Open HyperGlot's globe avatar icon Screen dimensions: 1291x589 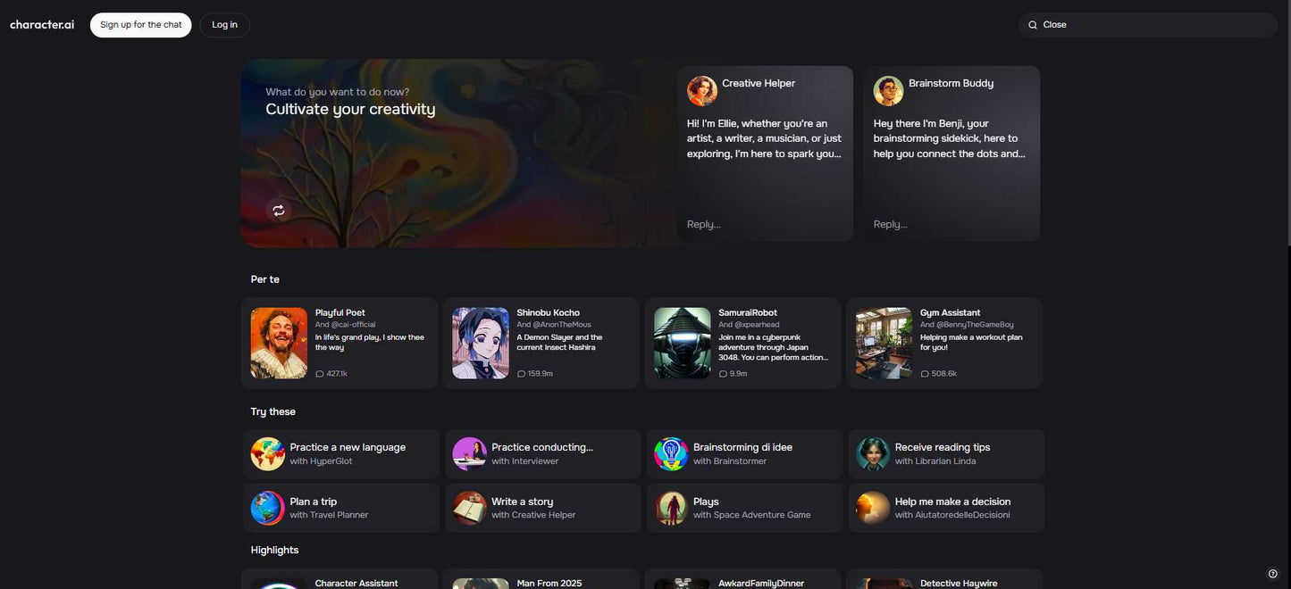[268, 454]
